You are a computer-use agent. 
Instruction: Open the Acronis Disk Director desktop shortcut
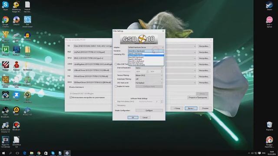coord(5,127)
